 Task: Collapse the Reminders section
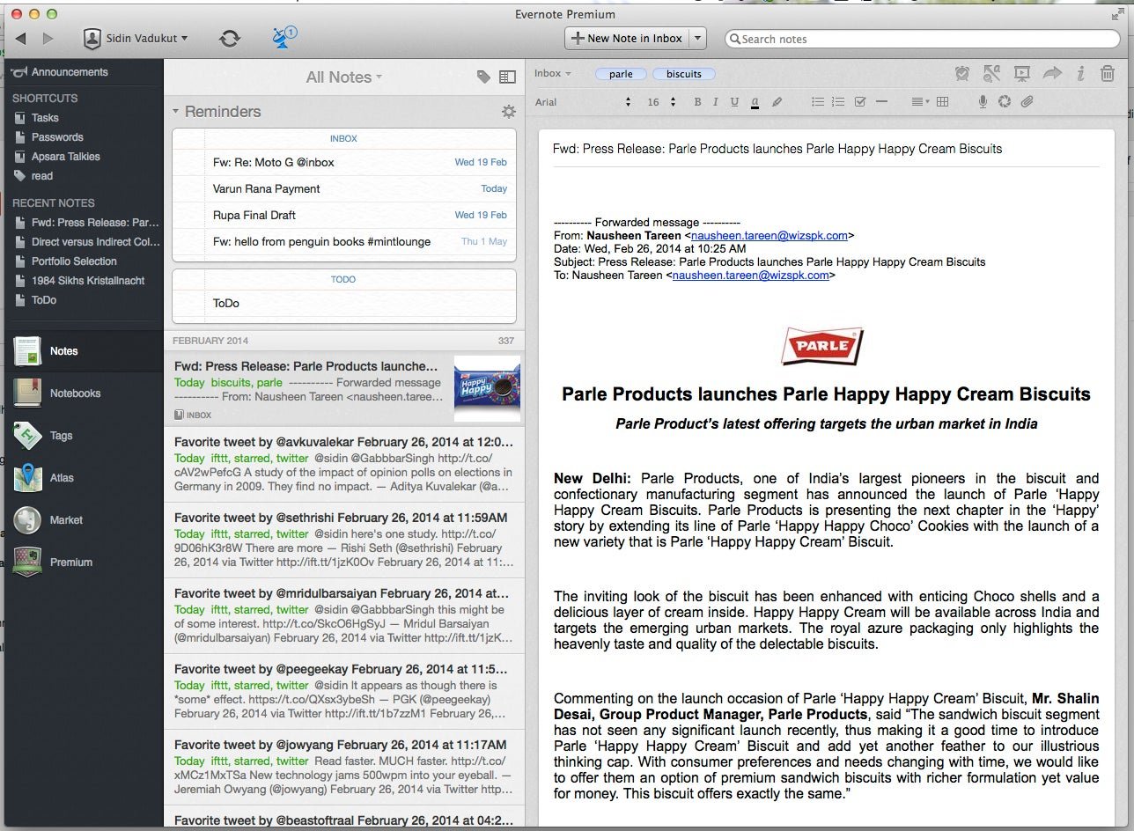coord(176,112)
